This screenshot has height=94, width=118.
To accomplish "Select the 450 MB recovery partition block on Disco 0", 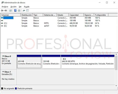I will 29,62.
